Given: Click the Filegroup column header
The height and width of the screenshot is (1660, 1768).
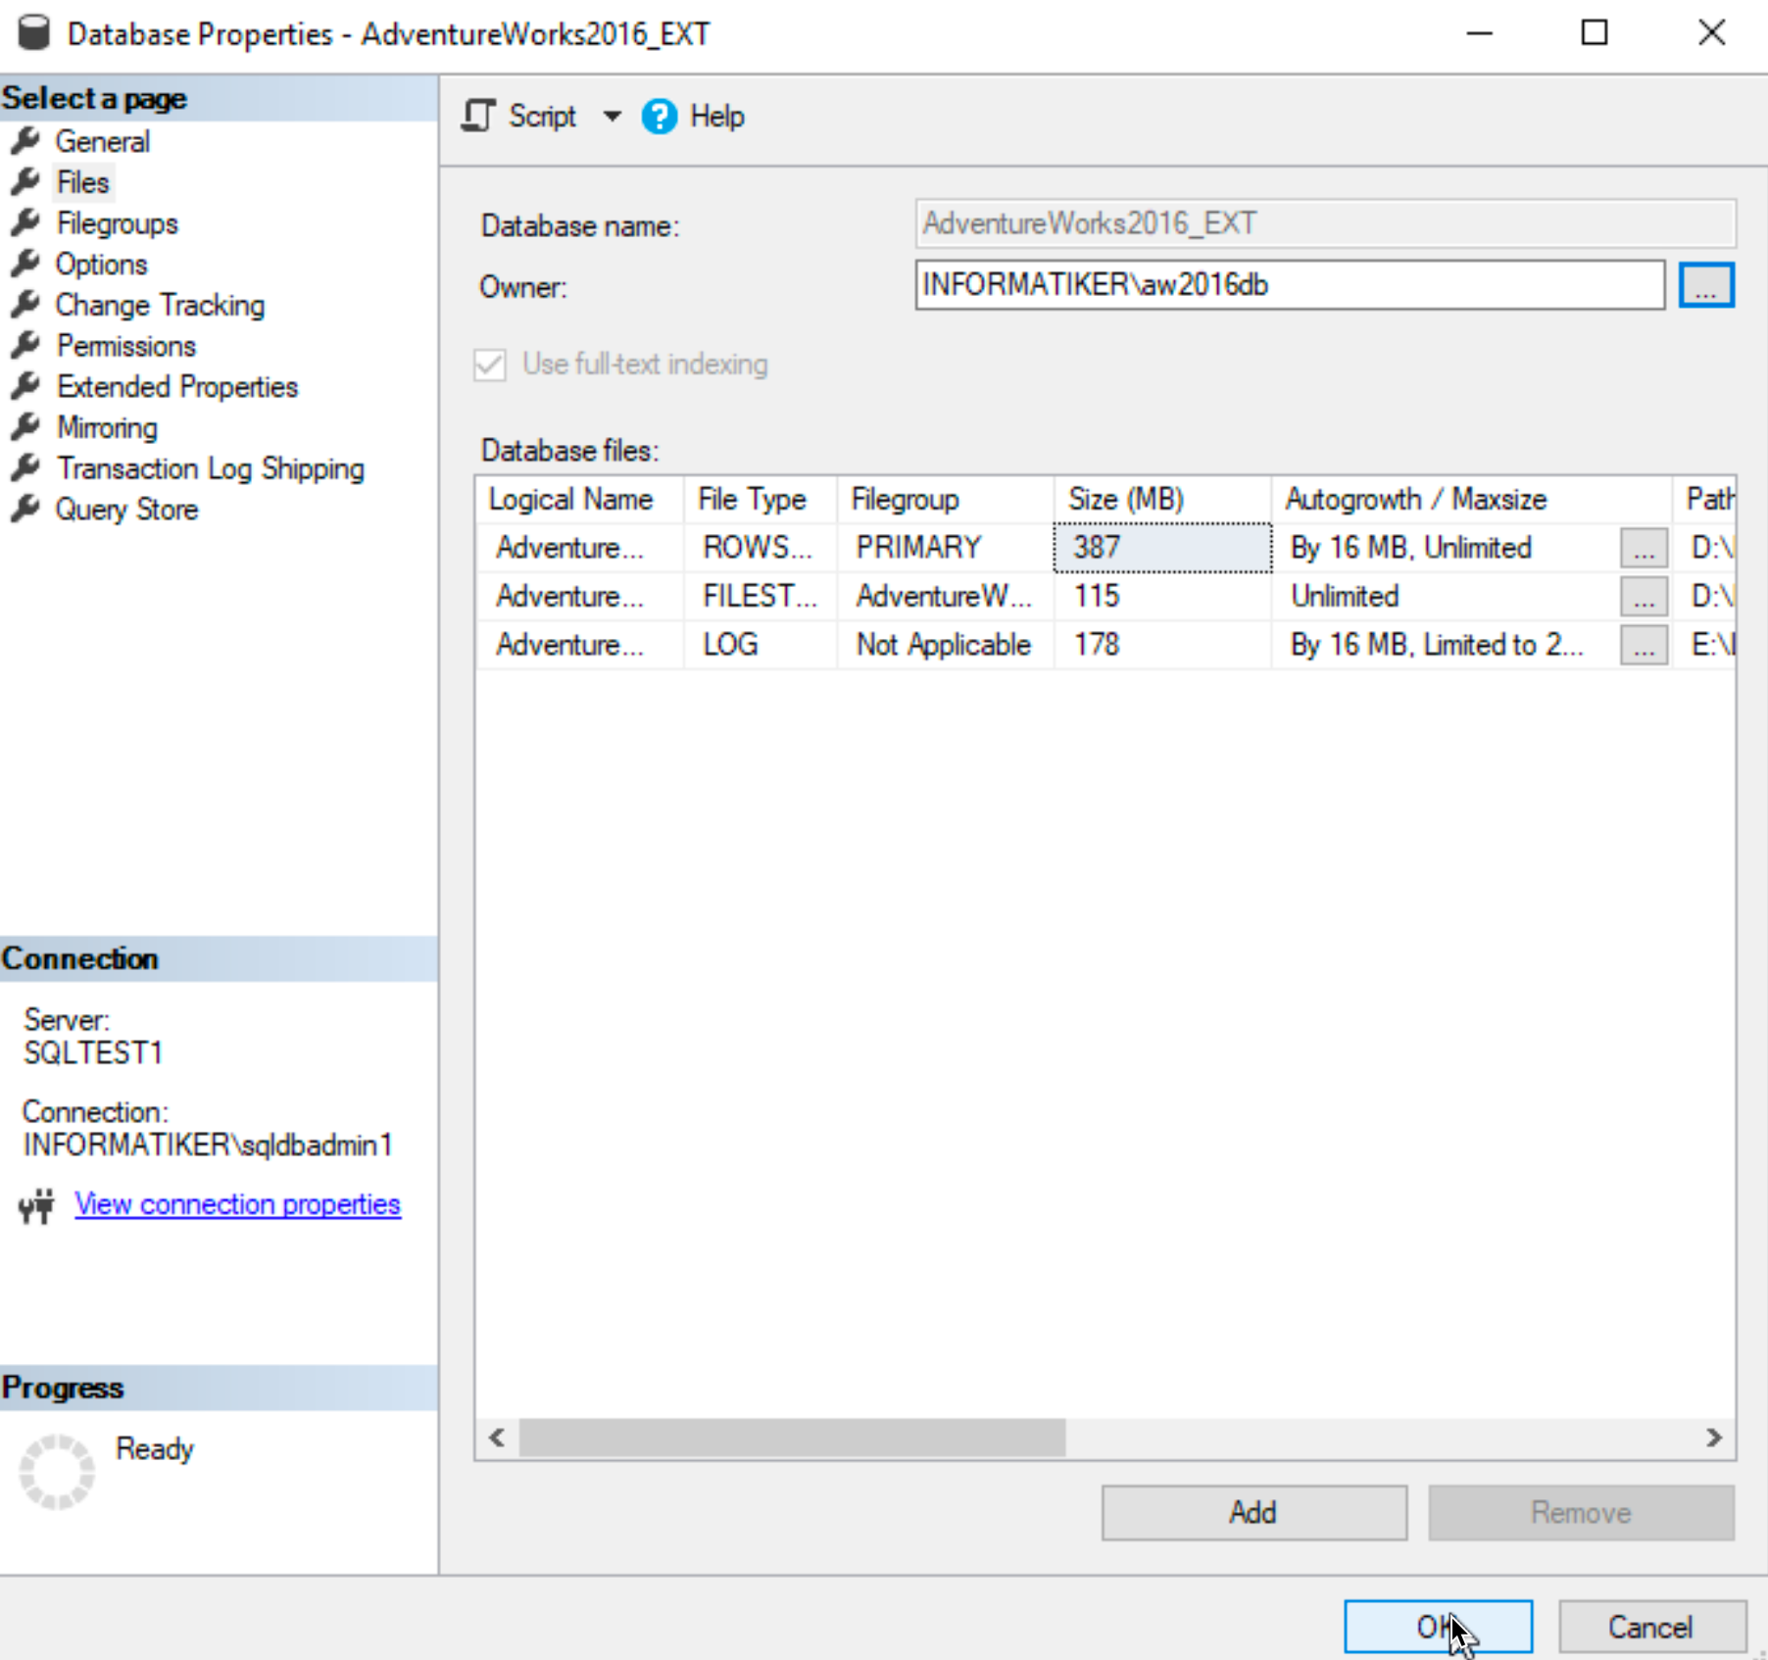Looking at the screenshot, I should pos(946,499).
